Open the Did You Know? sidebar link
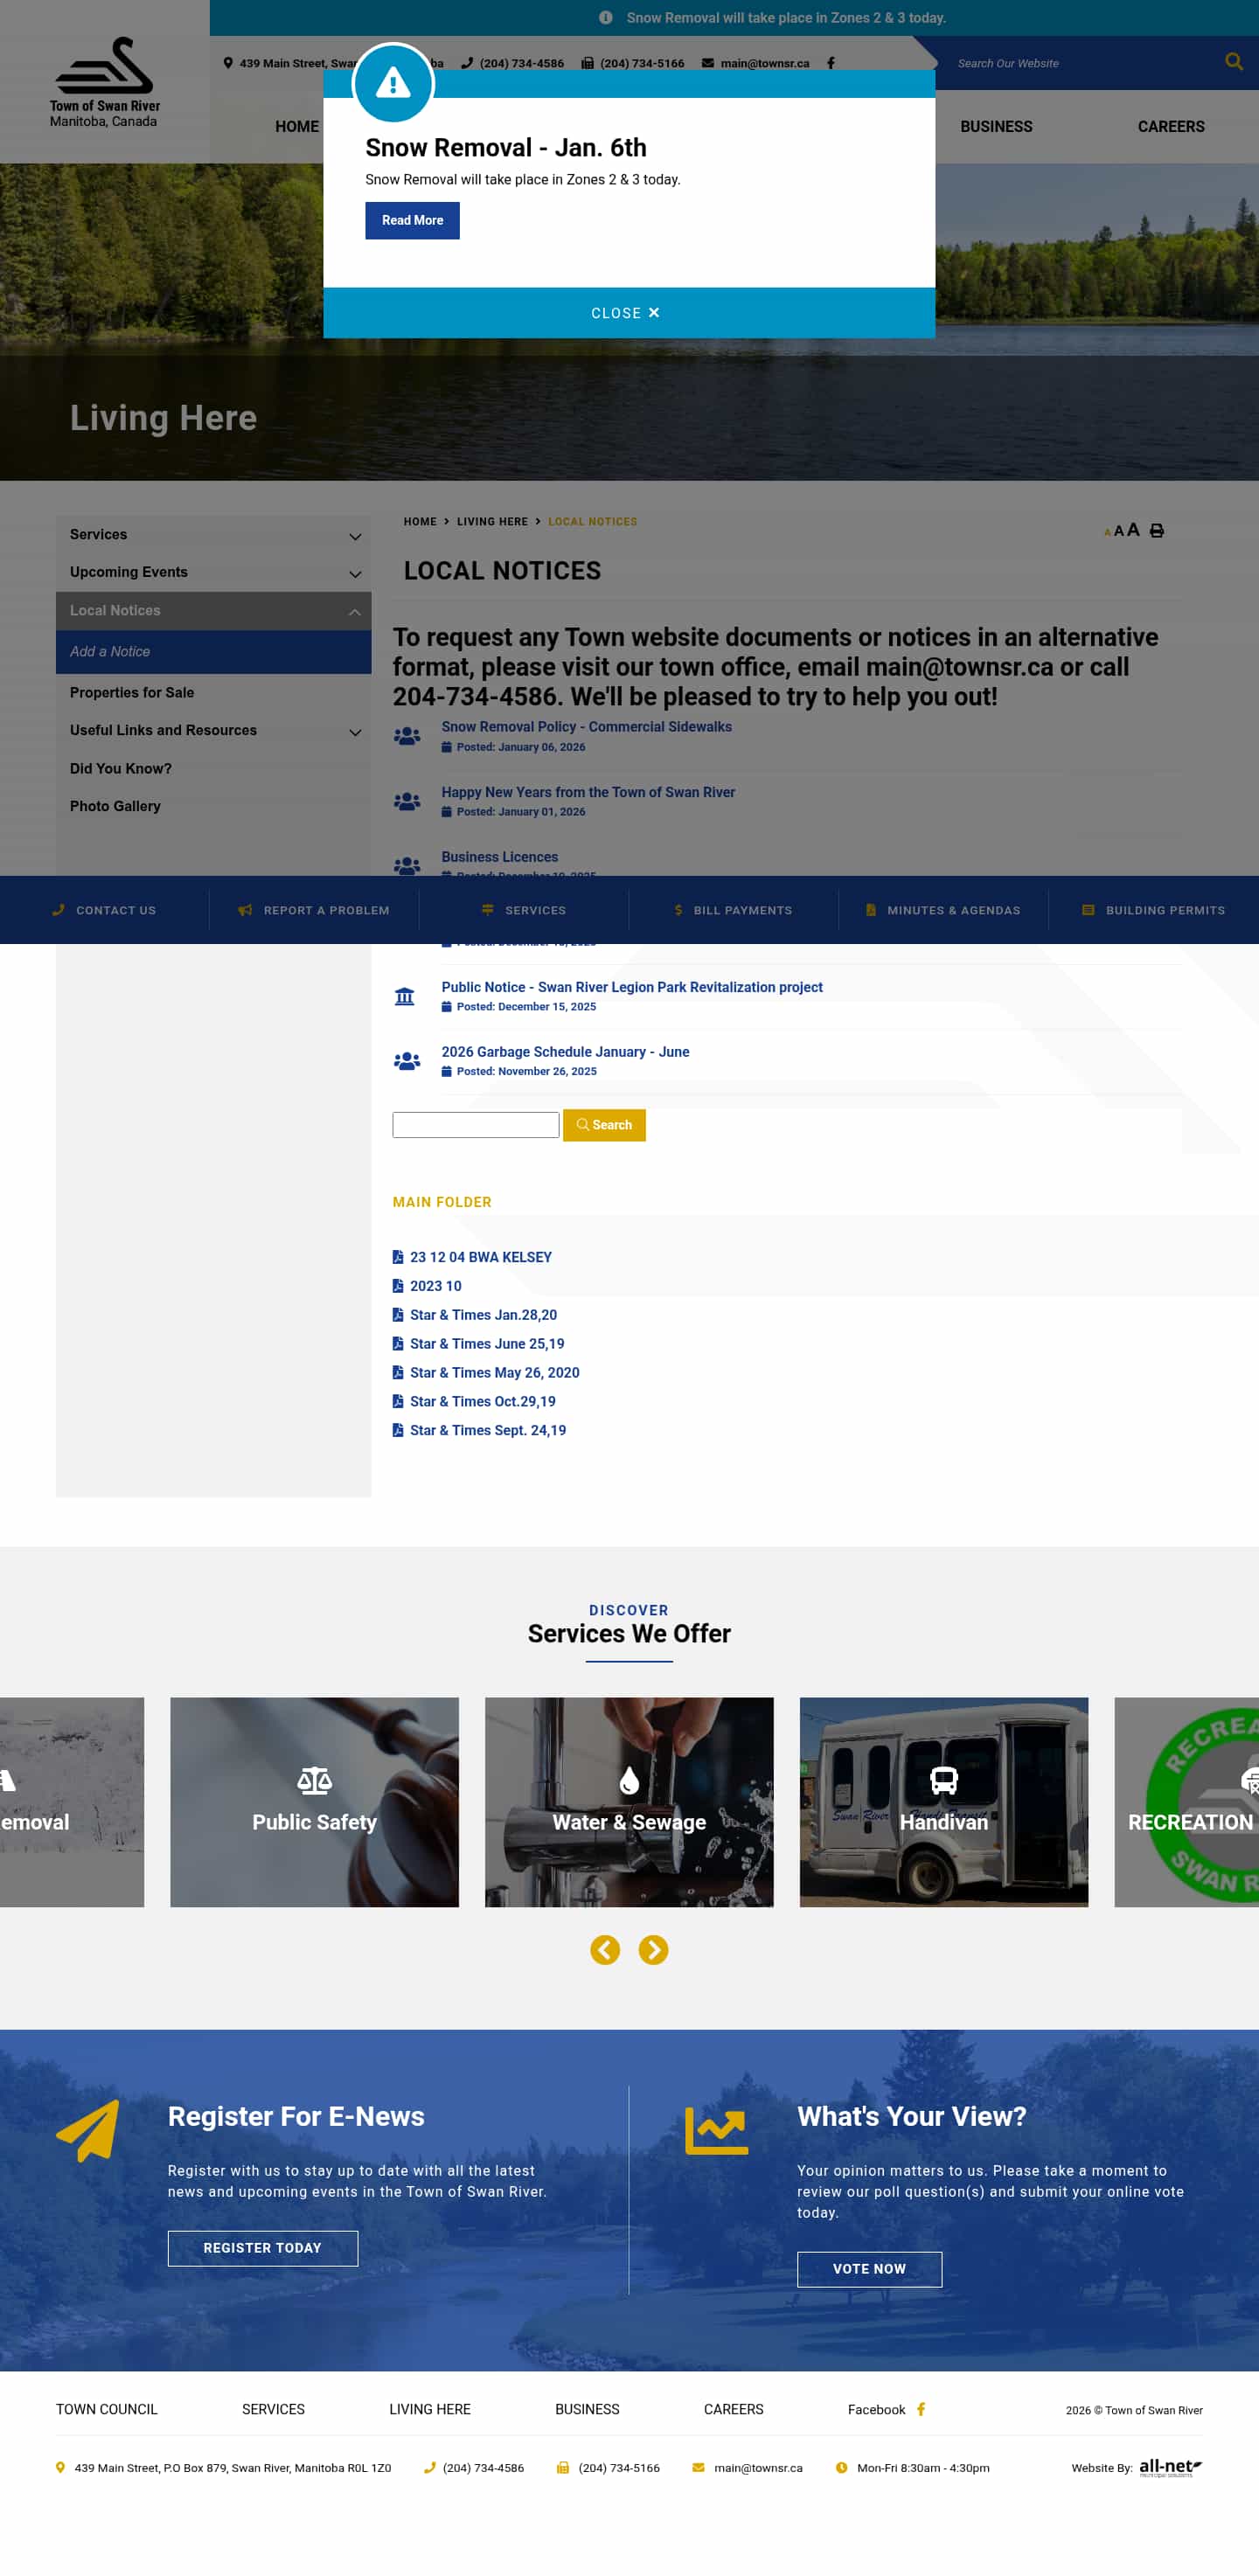 pos(120,768)
